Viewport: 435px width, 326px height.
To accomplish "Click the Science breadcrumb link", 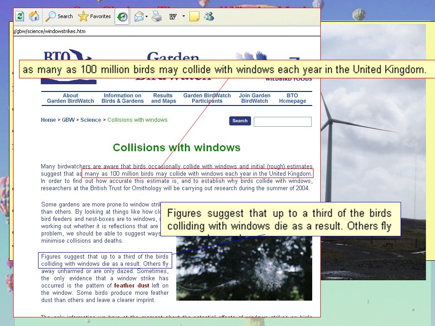I will [91, 120].
